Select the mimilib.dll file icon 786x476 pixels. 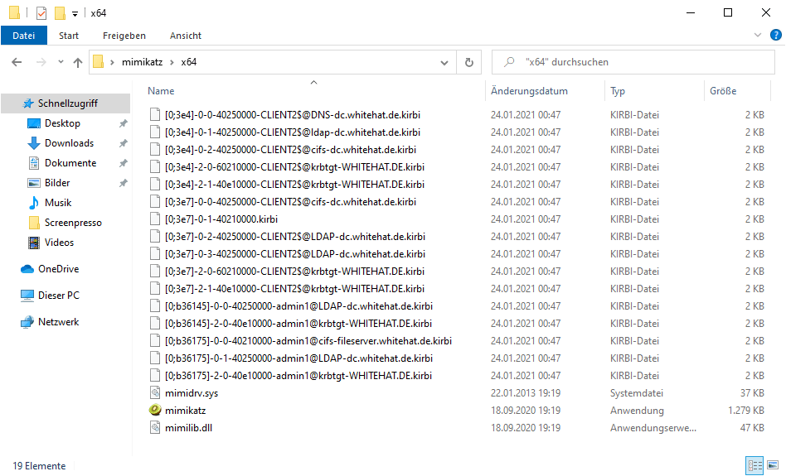click(155, 427)
